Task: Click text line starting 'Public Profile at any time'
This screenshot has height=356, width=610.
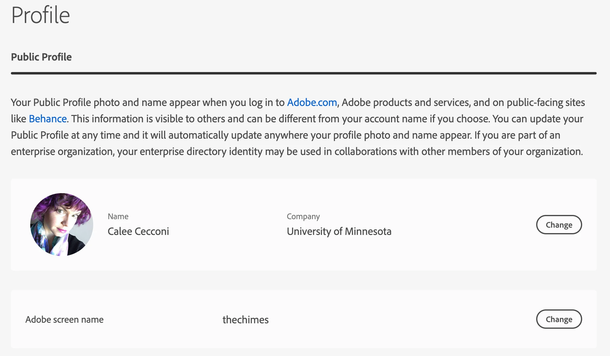Action: [x=286, y=135]
